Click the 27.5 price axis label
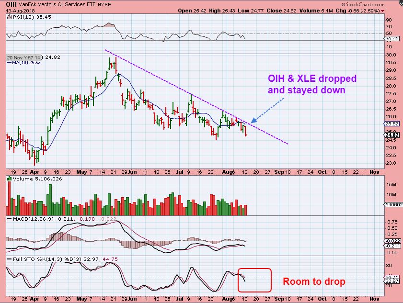Image resolution: width=403 pixels, height=303 pixels. click(x=391, y=94)
